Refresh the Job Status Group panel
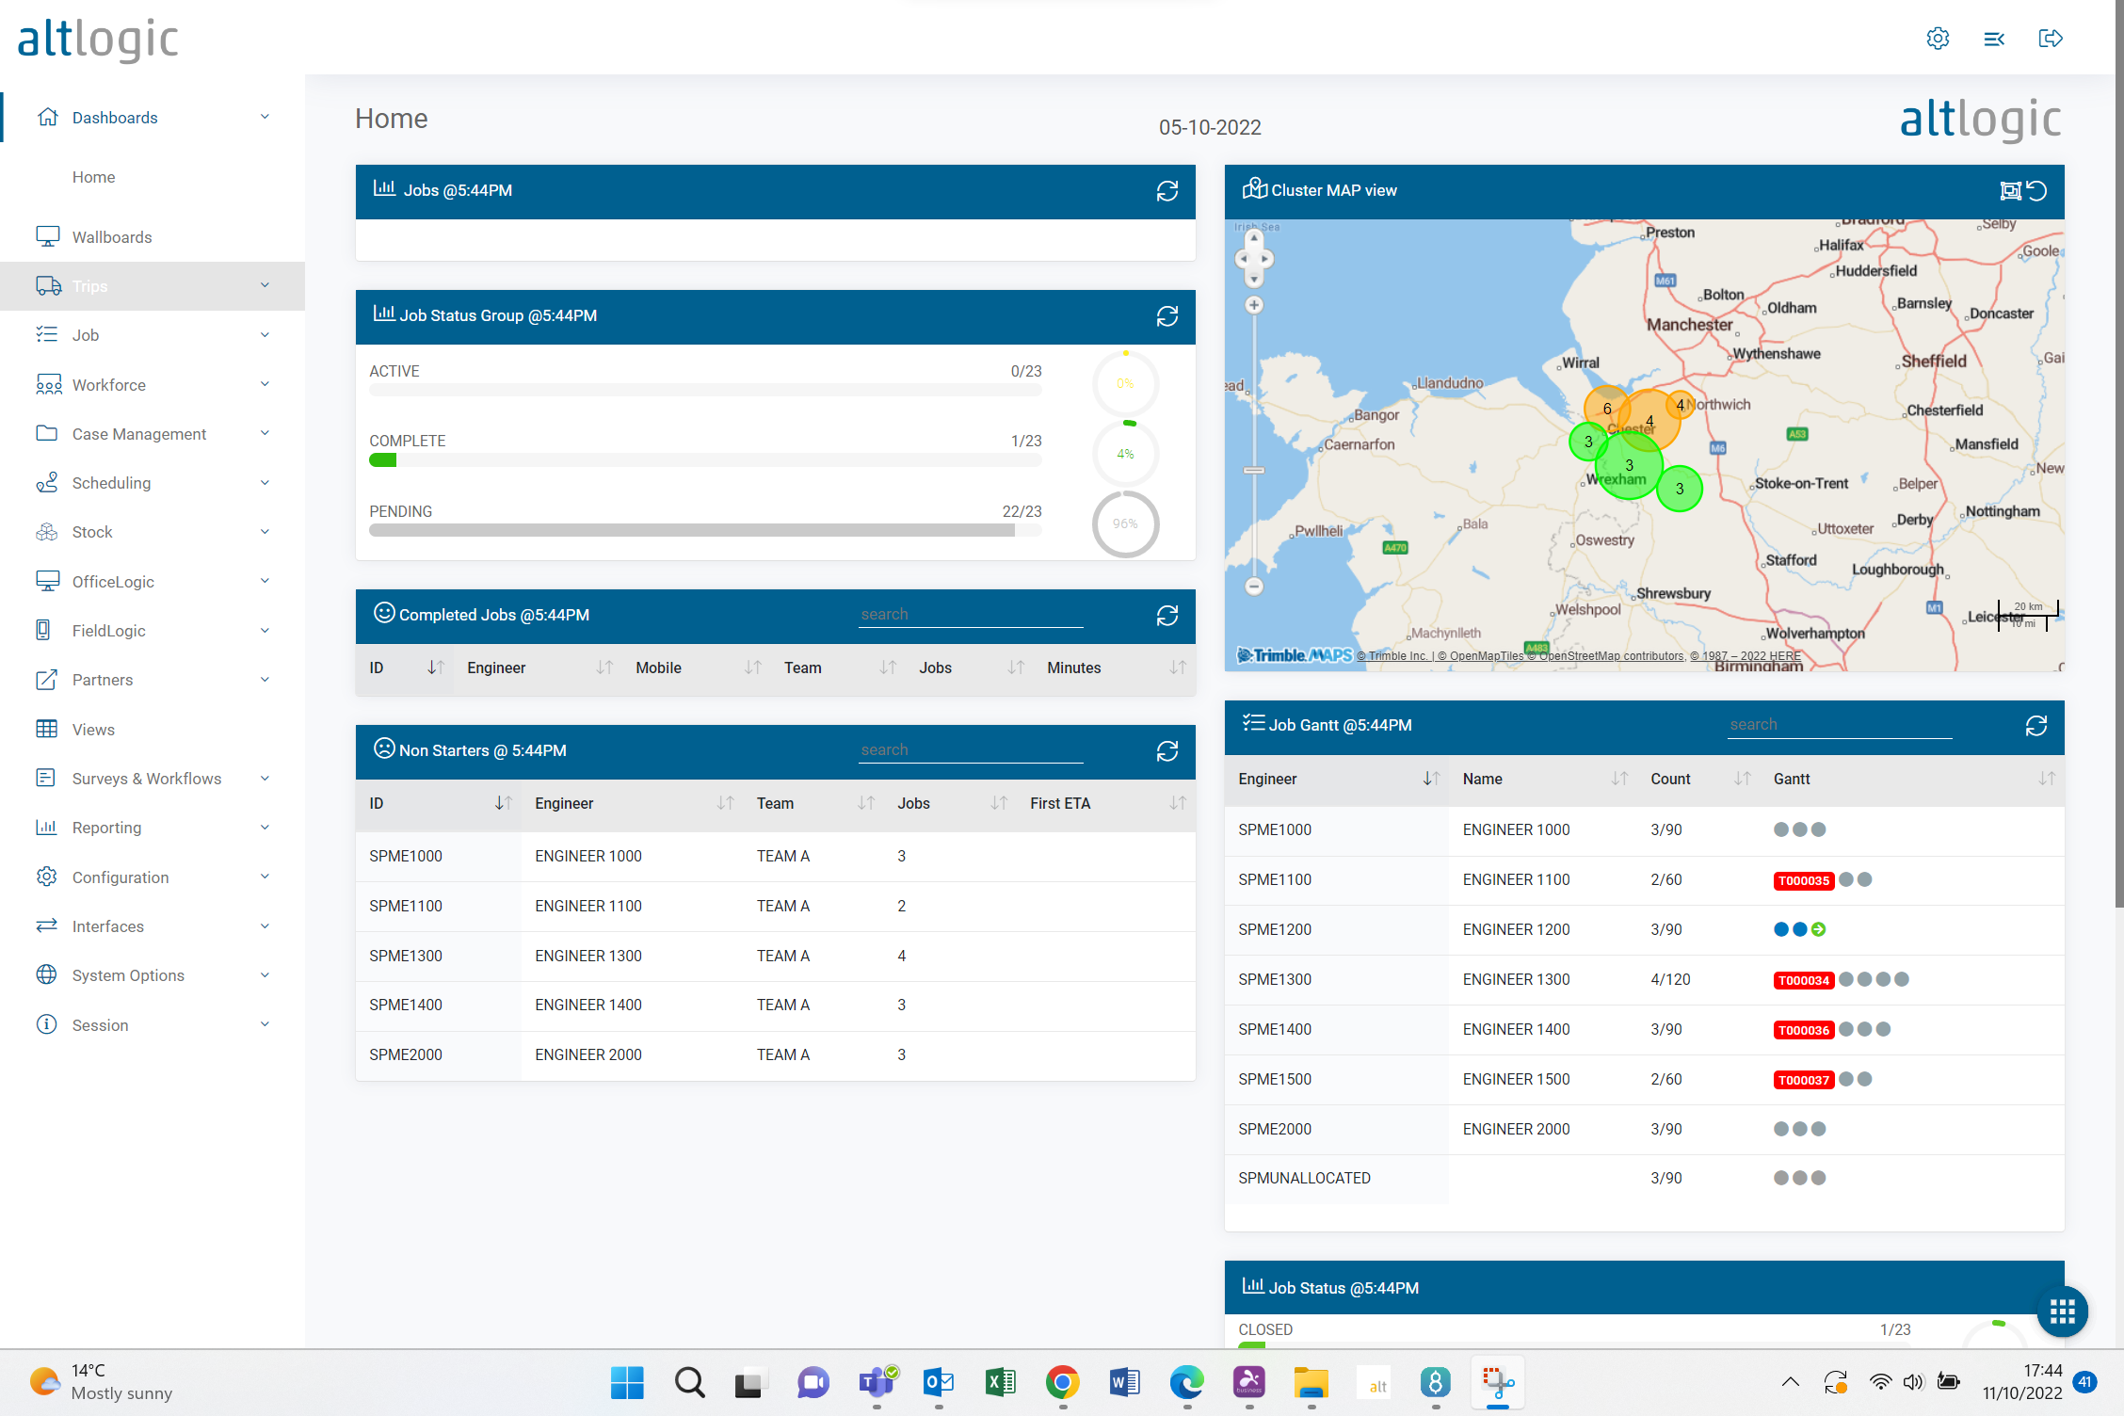This screenshot has height=1416, width=2124. 1167,316
